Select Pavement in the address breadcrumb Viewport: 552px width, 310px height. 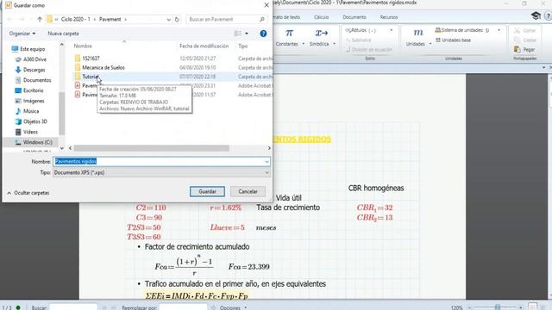coord(110,19)
